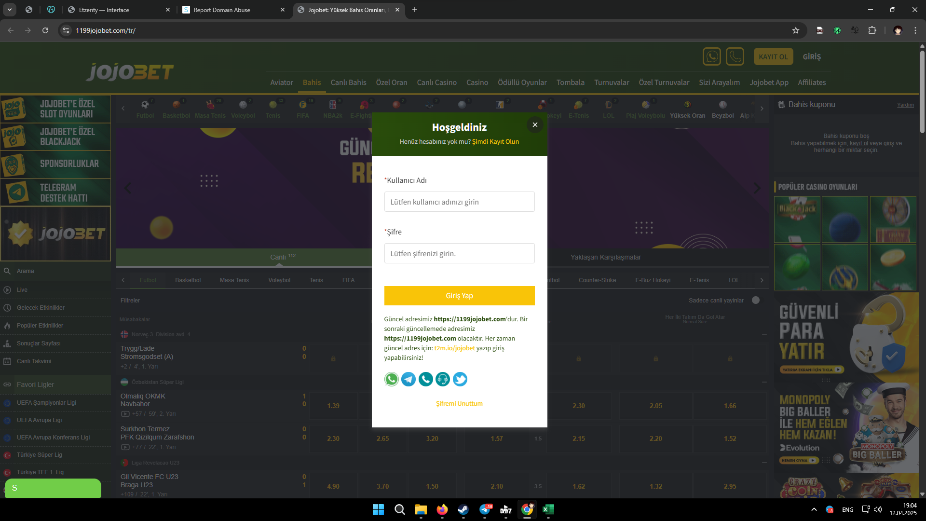
Task: Open the t2m.io/jojobet link
Action: coord(454,348)
